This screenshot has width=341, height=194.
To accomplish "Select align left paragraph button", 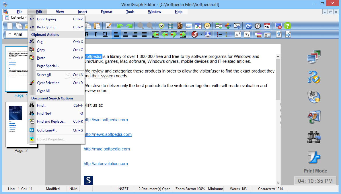I will pyautogui.click(x=116, y=34).
